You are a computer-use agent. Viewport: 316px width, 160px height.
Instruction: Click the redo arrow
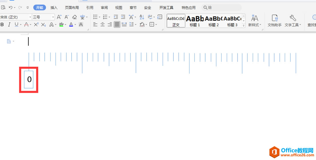tap(20, 8)
